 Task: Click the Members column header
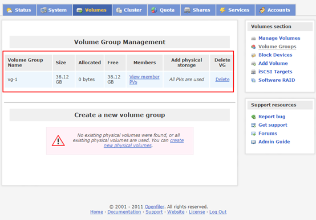(x=144, y=63)
